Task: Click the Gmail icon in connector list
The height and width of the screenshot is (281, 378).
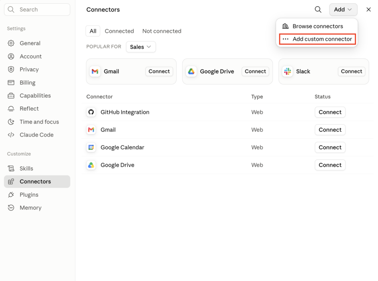Action: [91, 130]
